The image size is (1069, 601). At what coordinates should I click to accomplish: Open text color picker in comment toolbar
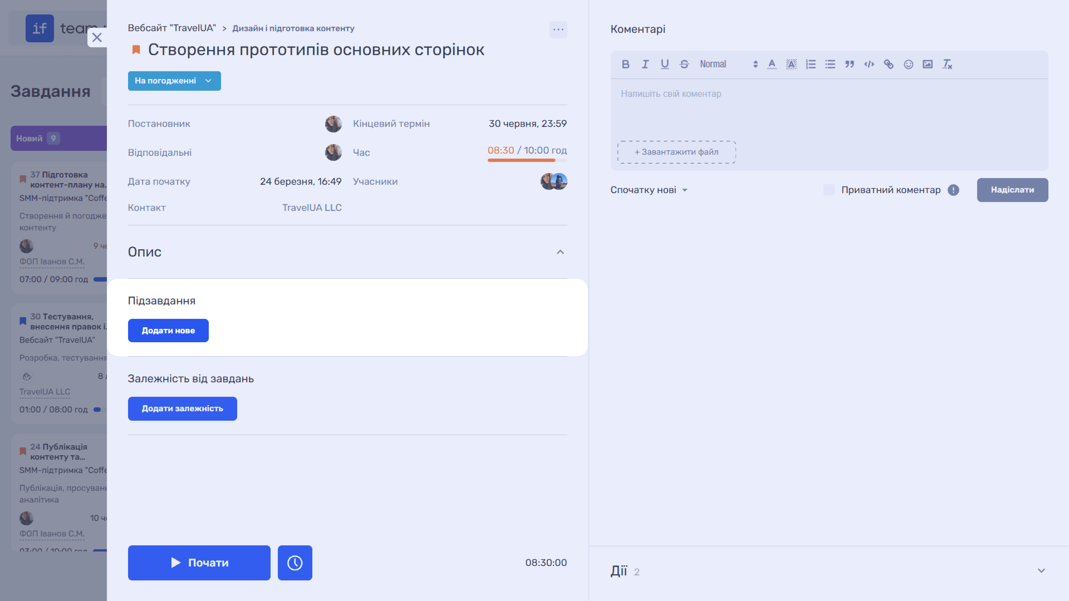click(771, 64)
